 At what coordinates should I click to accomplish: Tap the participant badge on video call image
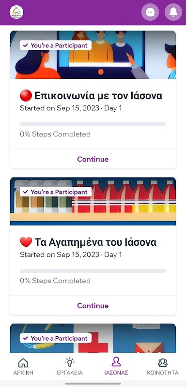point(56,45)
